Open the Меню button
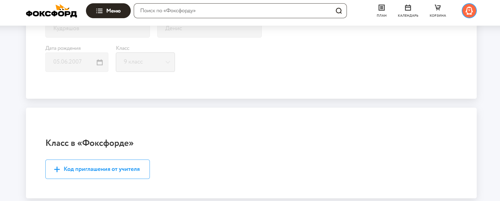Image resolution: width=500 pixels, height=201 pixels. pos(108,11)
